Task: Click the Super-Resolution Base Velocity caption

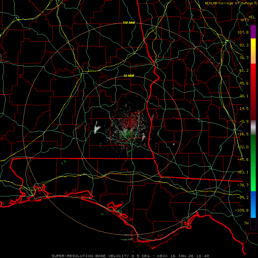Action: pos(130,256)
